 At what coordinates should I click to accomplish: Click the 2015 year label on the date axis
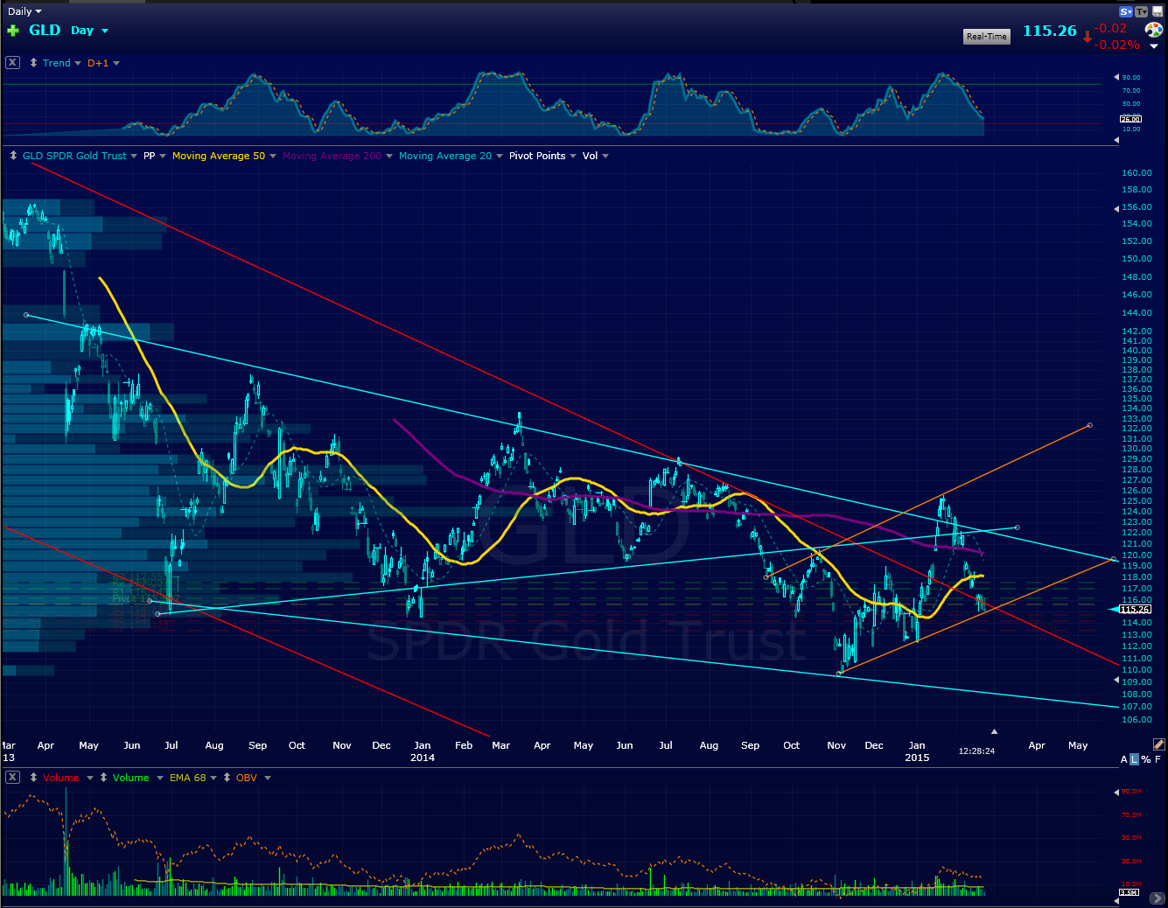917,758
